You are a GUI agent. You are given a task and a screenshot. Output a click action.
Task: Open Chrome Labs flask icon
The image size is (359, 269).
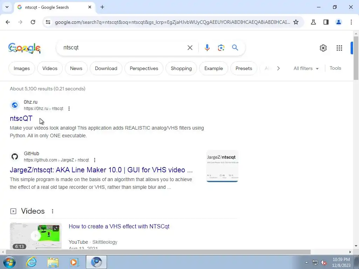tap(313, 22)
